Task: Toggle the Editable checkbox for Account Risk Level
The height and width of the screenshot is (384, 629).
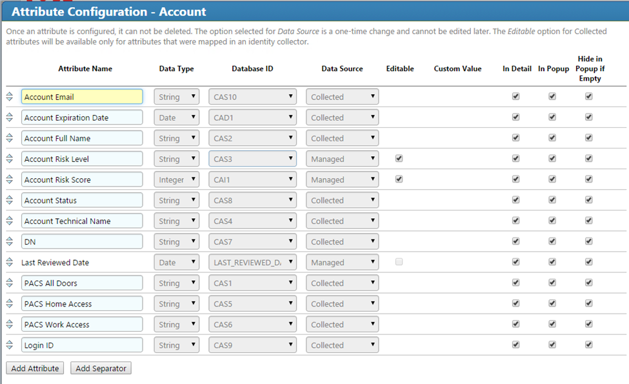Action: 400,158
